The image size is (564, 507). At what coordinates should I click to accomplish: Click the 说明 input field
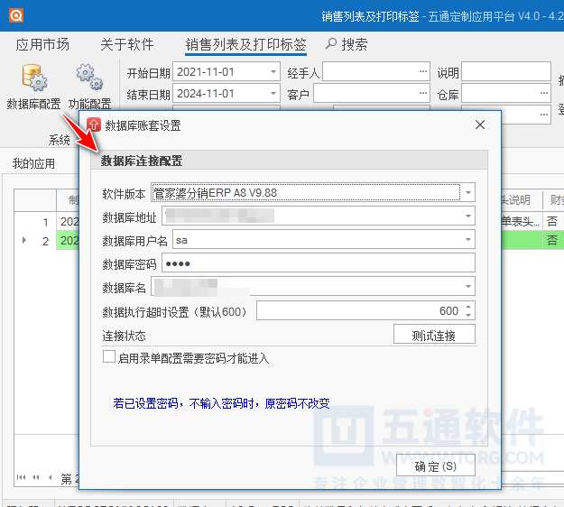(506, 71)
